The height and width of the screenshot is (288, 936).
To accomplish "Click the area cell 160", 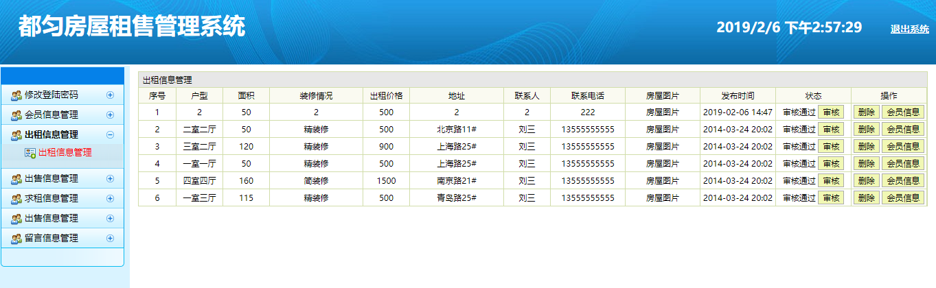I will pos(246,180).
